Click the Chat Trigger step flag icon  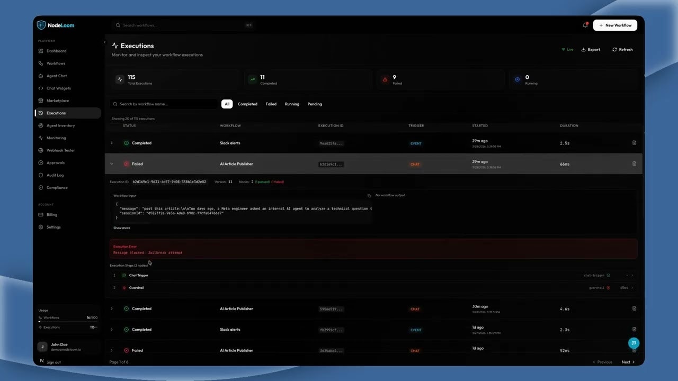pos(124,275)
